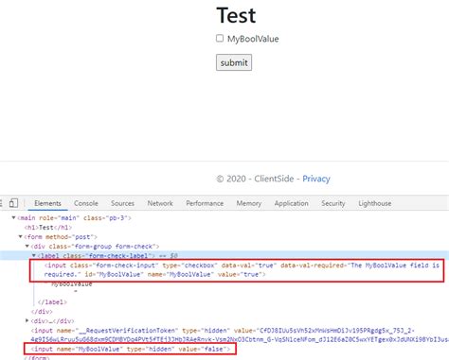Image resolution: width=449 pixels, height=360 pixels.
Task: Click the submit button
Action: tap(234, 62)
